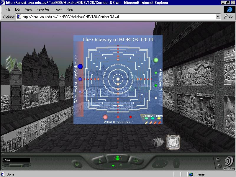Screen dimensions: 236x177
Task: Choose the large green tour sphere
Action: click(156, 60)
